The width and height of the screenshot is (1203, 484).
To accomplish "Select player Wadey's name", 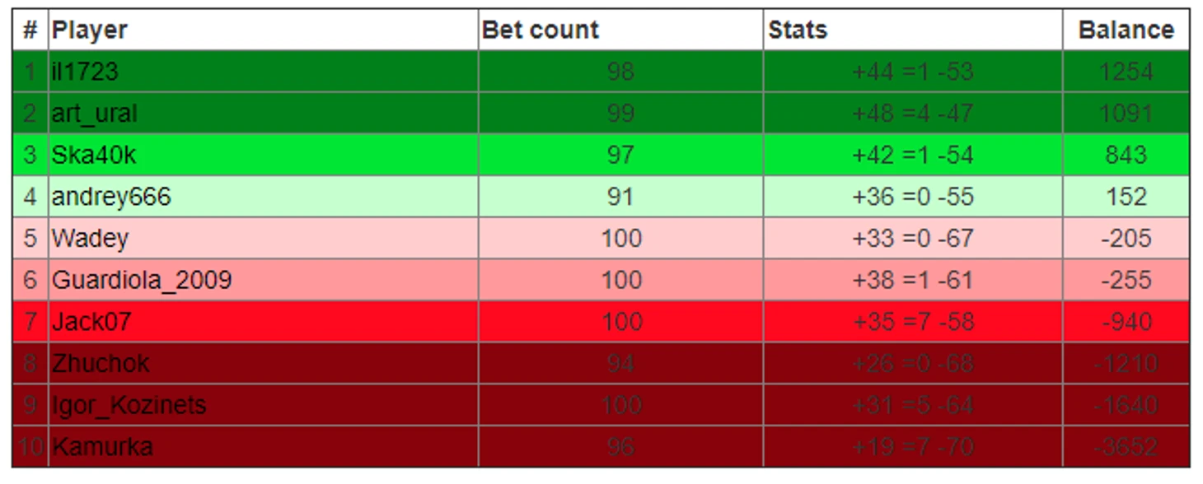I will [x=90, y=239].
